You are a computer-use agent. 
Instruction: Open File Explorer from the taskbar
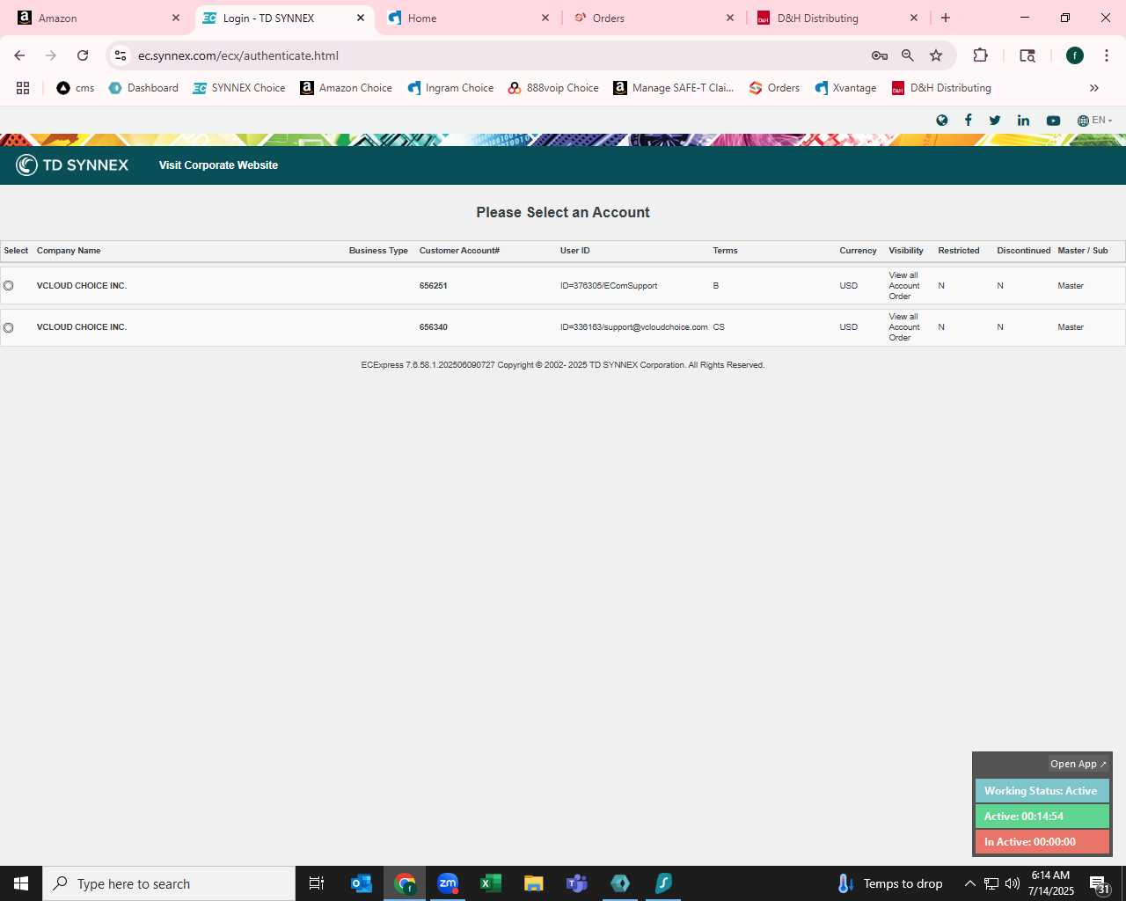tap(534, 883)
